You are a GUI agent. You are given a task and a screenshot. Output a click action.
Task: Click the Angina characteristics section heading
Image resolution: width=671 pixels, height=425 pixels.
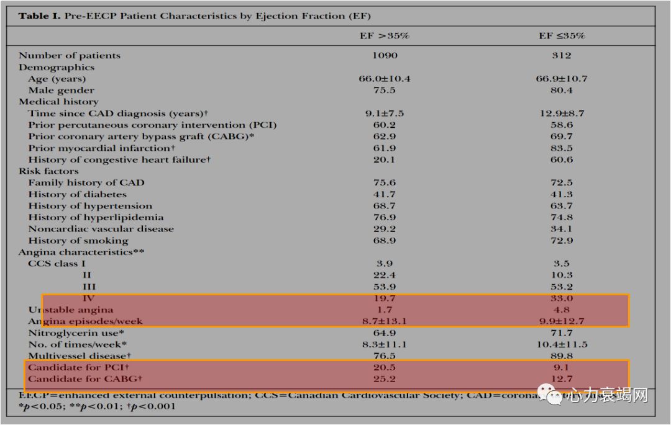pos(76,253)
